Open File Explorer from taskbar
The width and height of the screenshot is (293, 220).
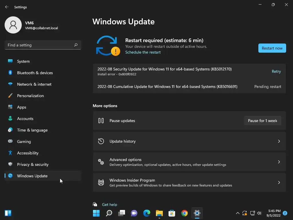(x=159, y=213)
